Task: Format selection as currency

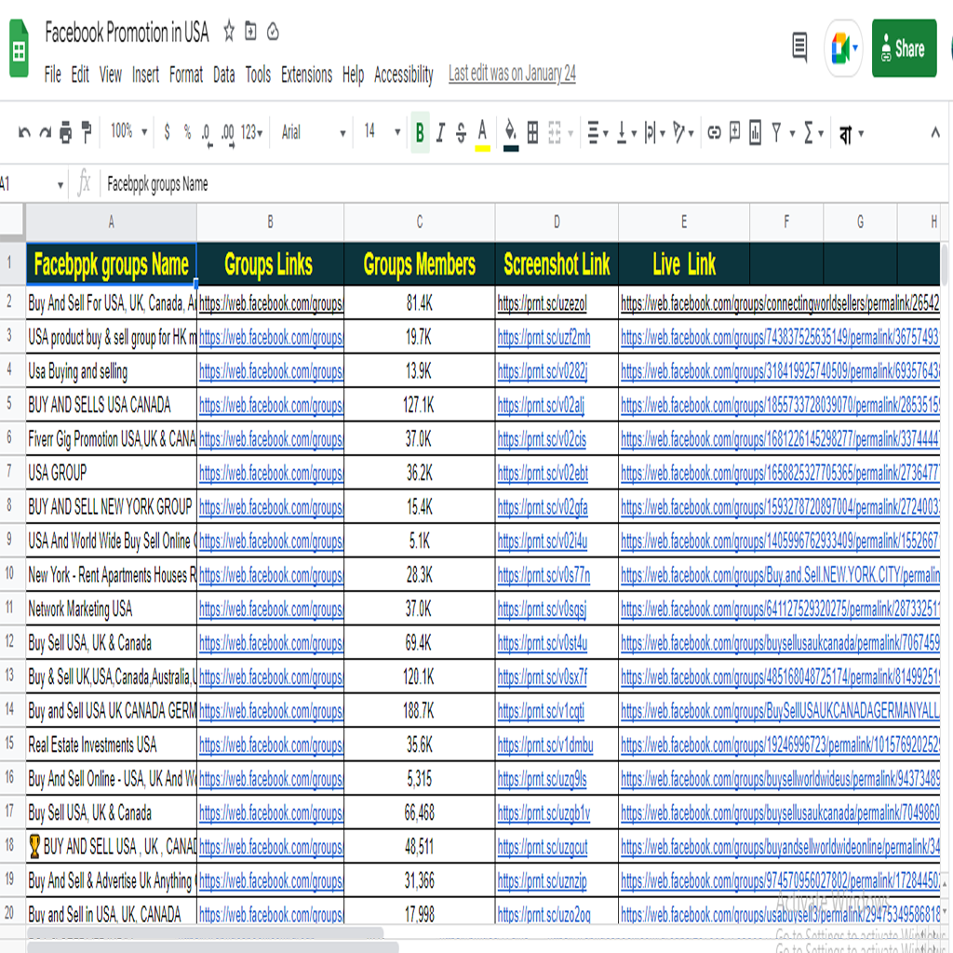Action: 168,132
